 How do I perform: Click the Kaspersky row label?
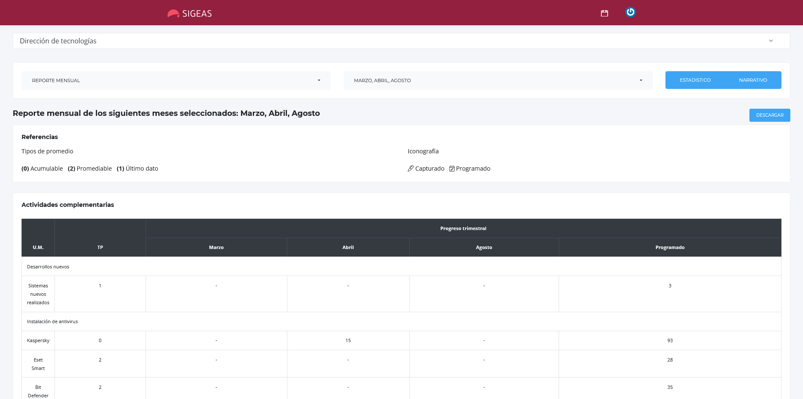38,340
